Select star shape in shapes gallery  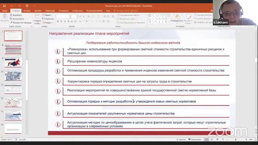click(166, 22)
